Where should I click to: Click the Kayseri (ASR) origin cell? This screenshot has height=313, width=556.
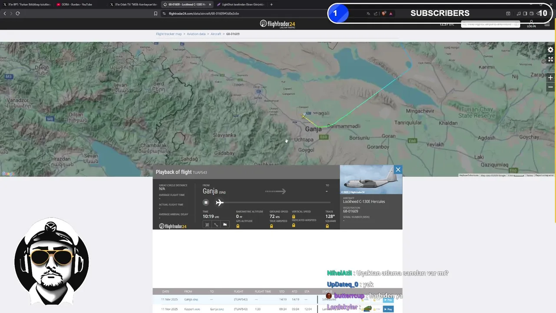[x=192, y=309]
